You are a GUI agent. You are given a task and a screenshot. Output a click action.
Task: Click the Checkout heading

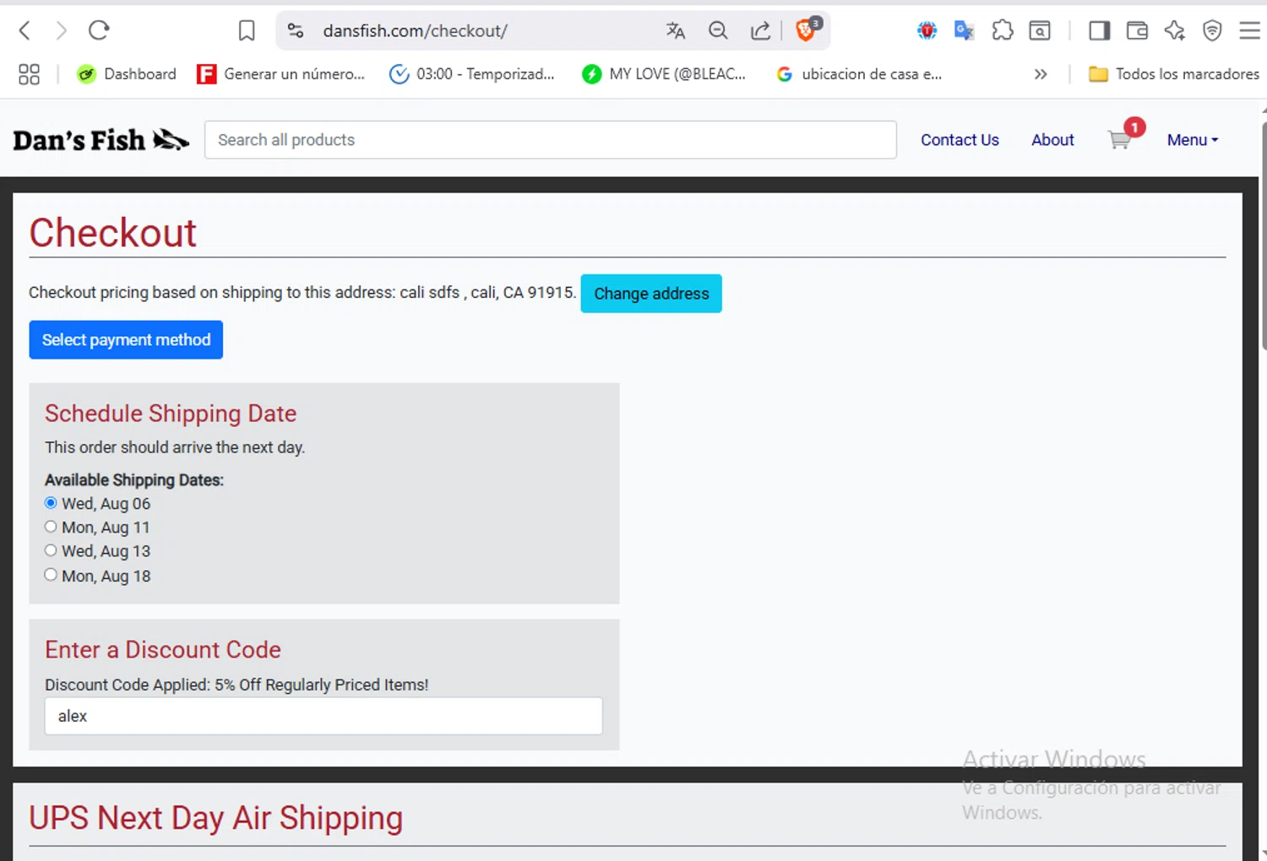(x=112, y=233)
